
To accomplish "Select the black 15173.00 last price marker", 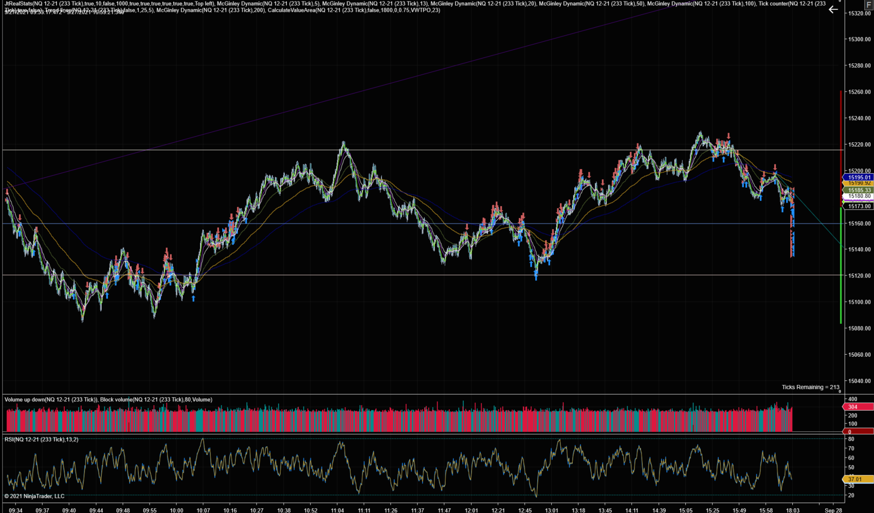I will (x=858, y=206).
